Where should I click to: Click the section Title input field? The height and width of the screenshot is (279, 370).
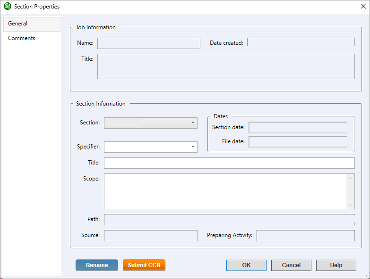pyautogui.click(x=229, y=163)
